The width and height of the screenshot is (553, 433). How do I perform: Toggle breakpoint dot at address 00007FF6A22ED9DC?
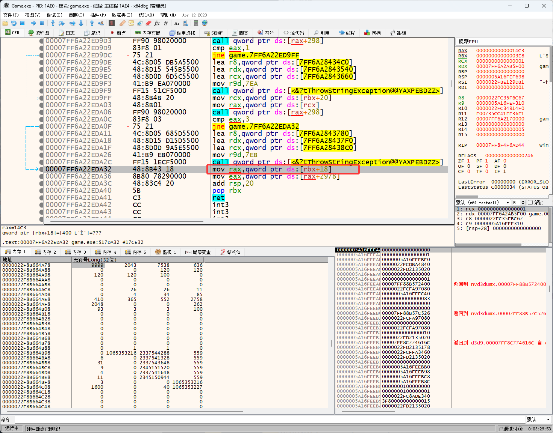[x=41, y=55]
